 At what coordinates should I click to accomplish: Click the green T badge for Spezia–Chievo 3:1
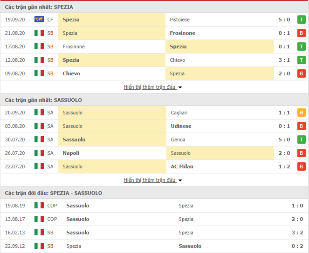tap(302, 60)
